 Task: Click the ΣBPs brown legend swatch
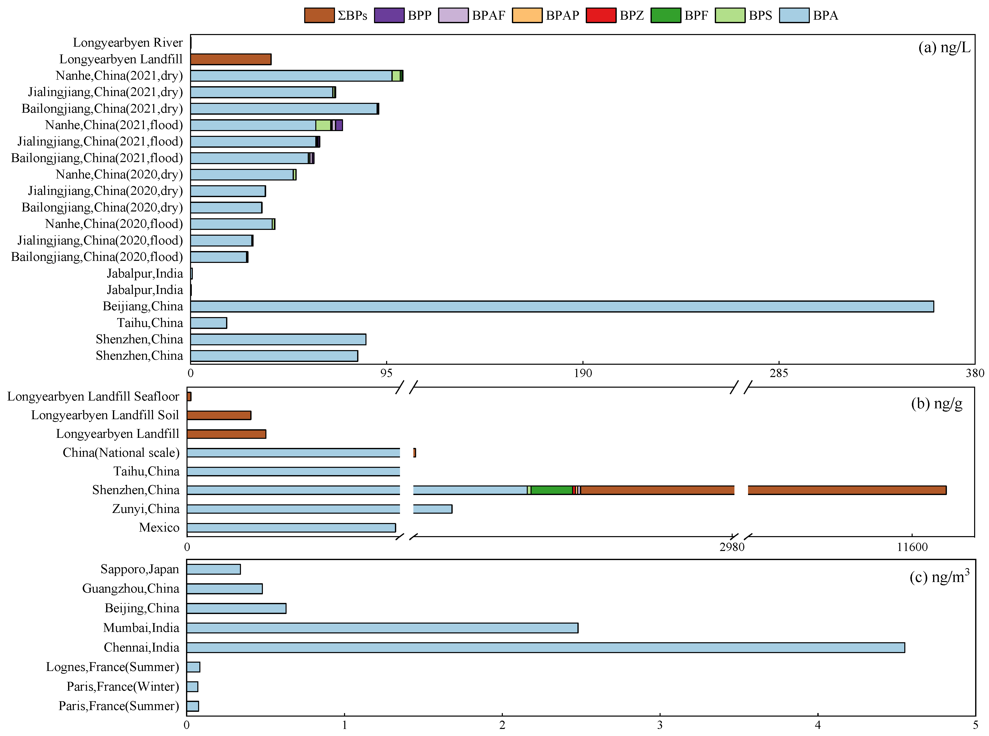pyautogui.click(x=319, y=15)
